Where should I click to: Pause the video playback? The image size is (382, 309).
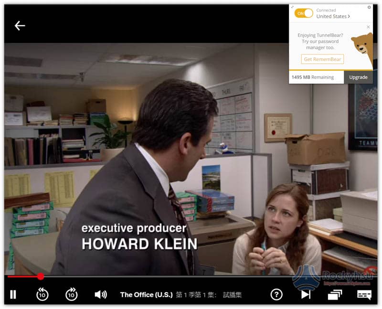tap(13, 294)
